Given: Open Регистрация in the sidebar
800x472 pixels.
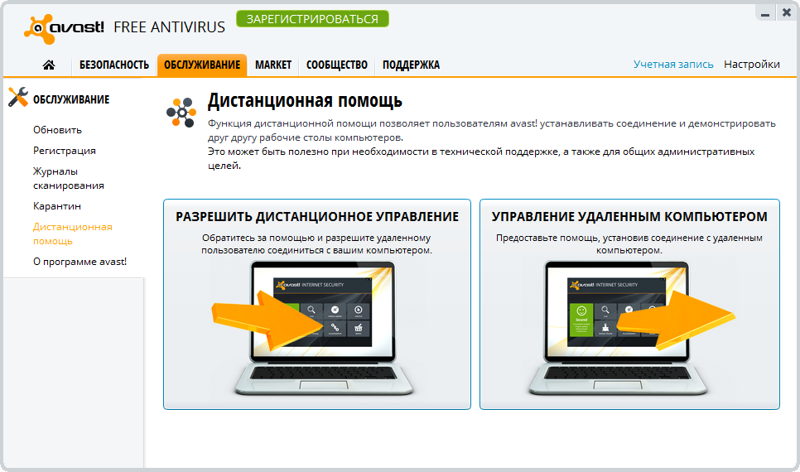Looking at the screenshot, I should click(x=65, y=151).
